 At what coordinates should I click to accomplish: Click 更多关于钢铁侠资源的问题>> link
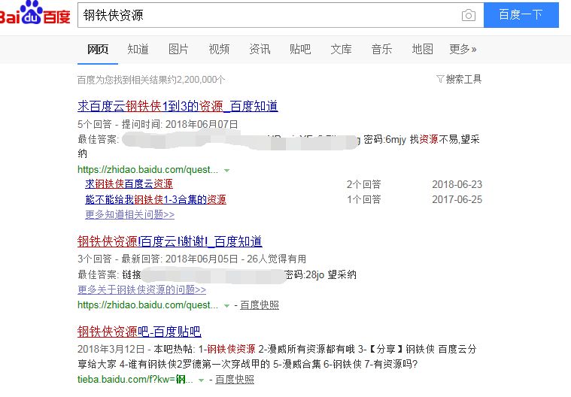(x=141, y=290)
